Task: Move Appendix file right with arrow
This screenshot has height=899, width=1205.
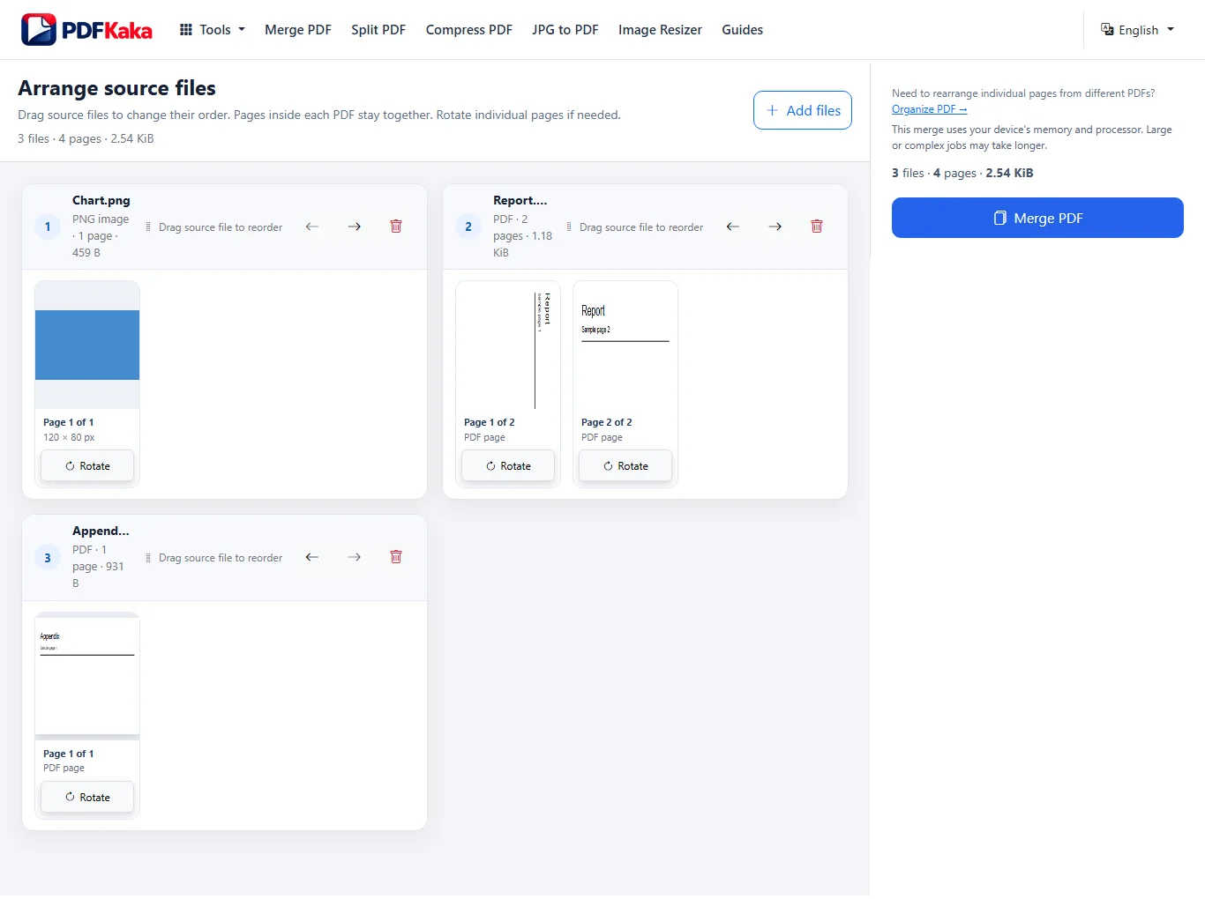Action: [355, 557]
